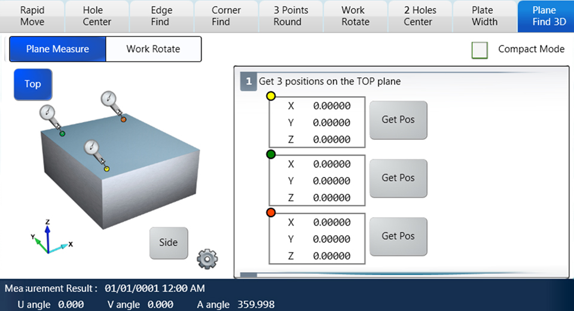Click the 3D workpiece block image
This screenshot has width=574, height=311.
(x=120, y=179)
